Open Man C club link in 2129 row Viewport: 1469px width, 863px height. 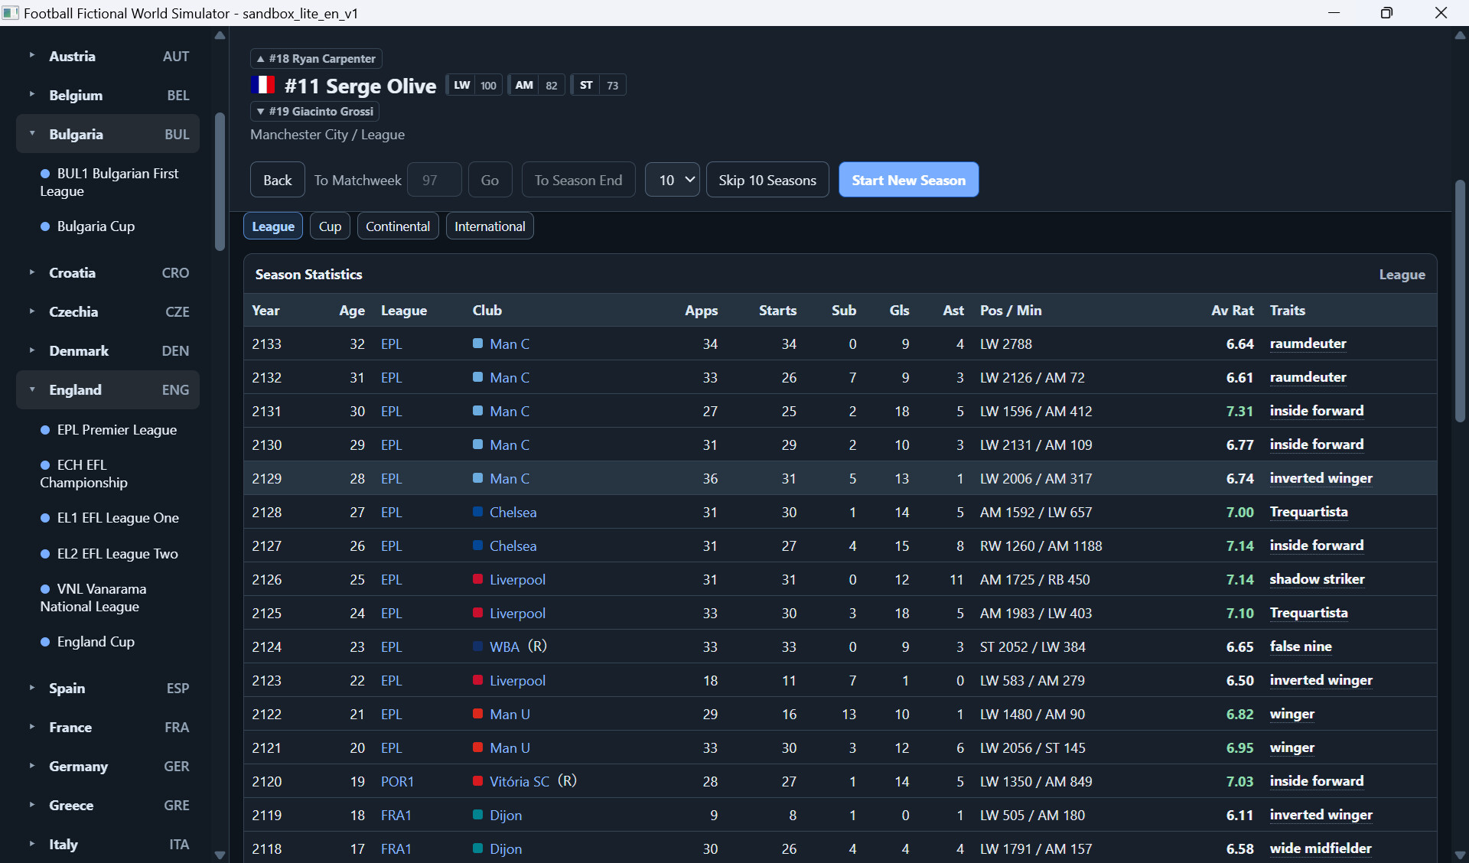[510, 478]
